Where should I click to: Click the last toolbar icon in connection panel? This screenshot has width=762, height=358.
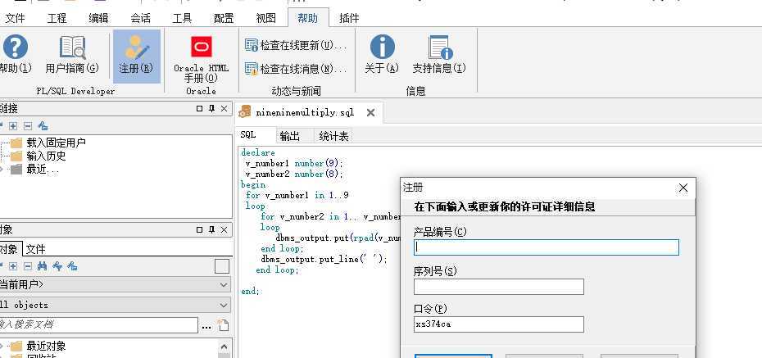43,126
